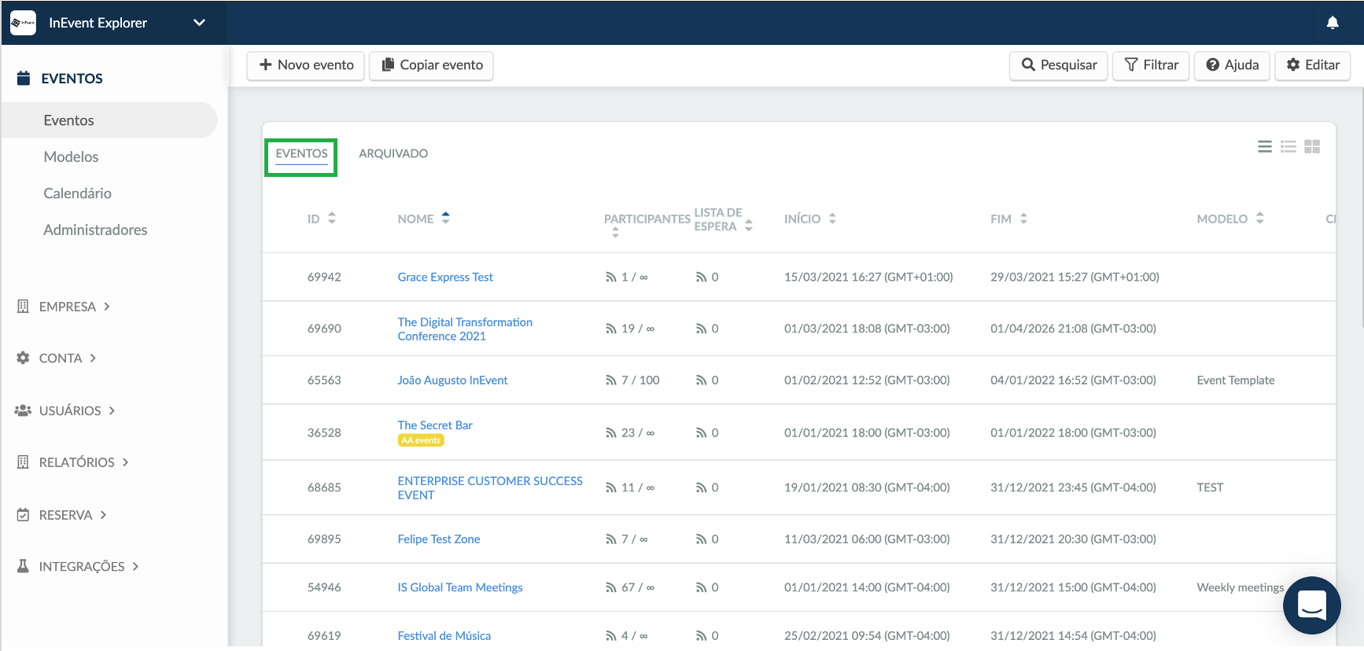
Task: Click the Editar button
Action: click(1313, 65)
